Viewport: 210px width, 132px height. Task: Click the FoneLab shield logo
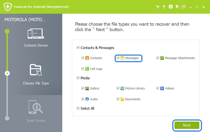(x=8, y=7)
